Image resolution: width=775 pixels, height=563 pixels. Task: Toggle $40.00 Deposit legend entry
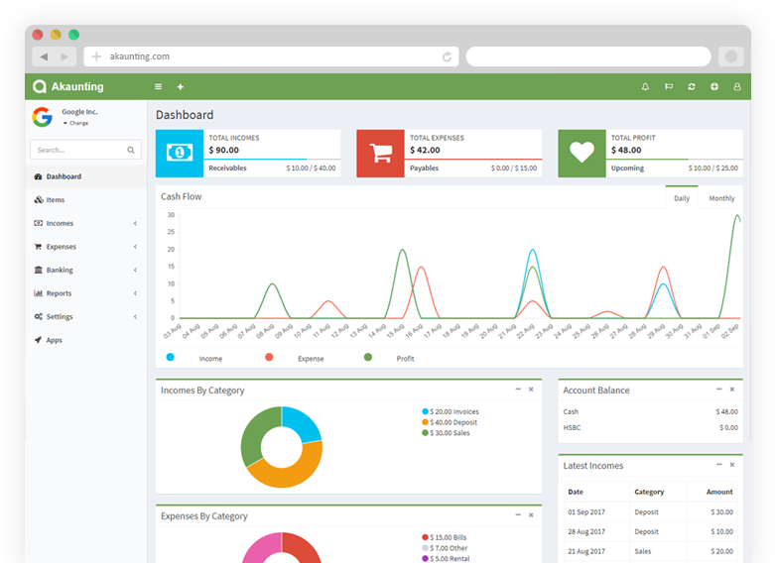pyautogui.click(x=450, y=422)
